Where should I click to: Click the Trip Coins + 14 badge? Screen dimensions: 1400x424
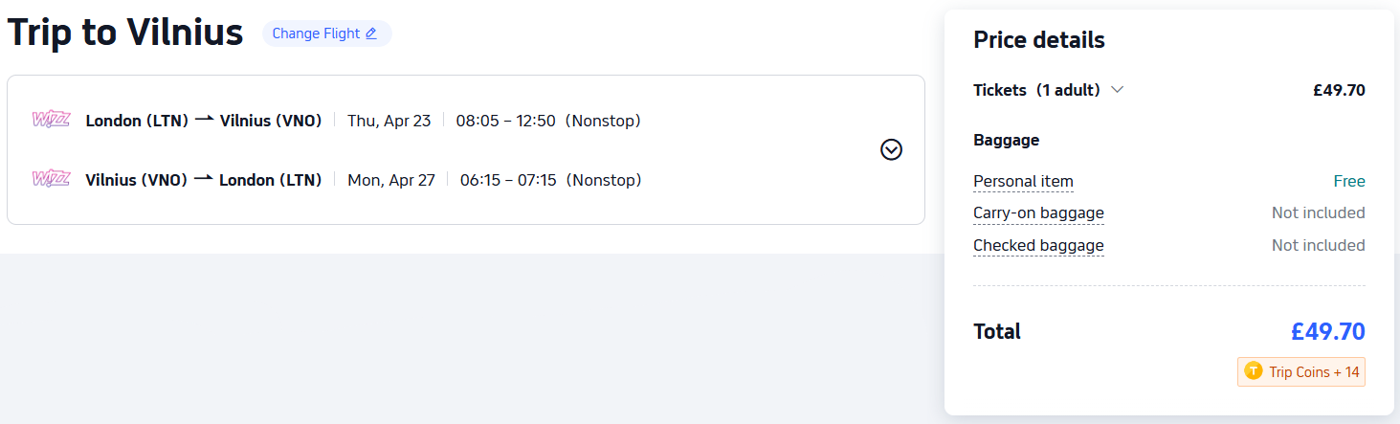pyautogui.click(x=1301, y=371)
